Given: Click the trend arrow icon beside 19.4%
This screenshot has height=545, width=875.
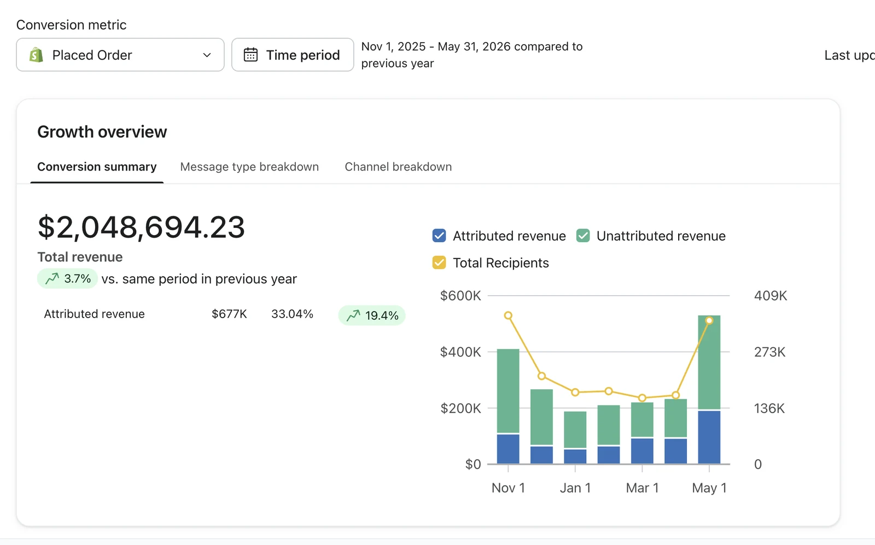Looking at the screenshot, I should tap(354, 315).
